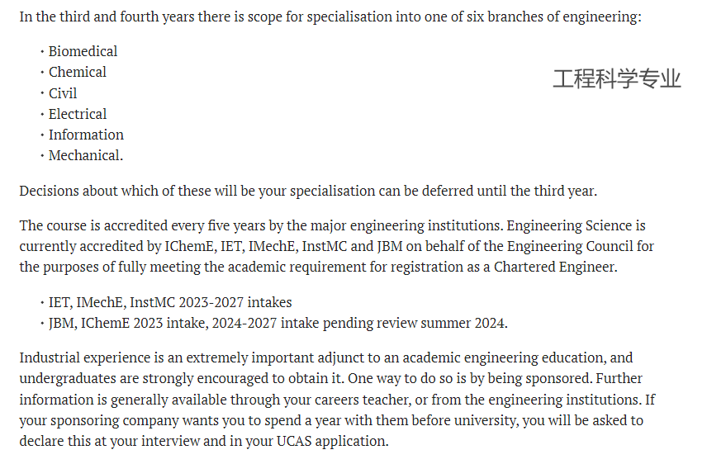
Task: Click the Electrical list entry
Action: pyautogui.click(x=78, y=114)
